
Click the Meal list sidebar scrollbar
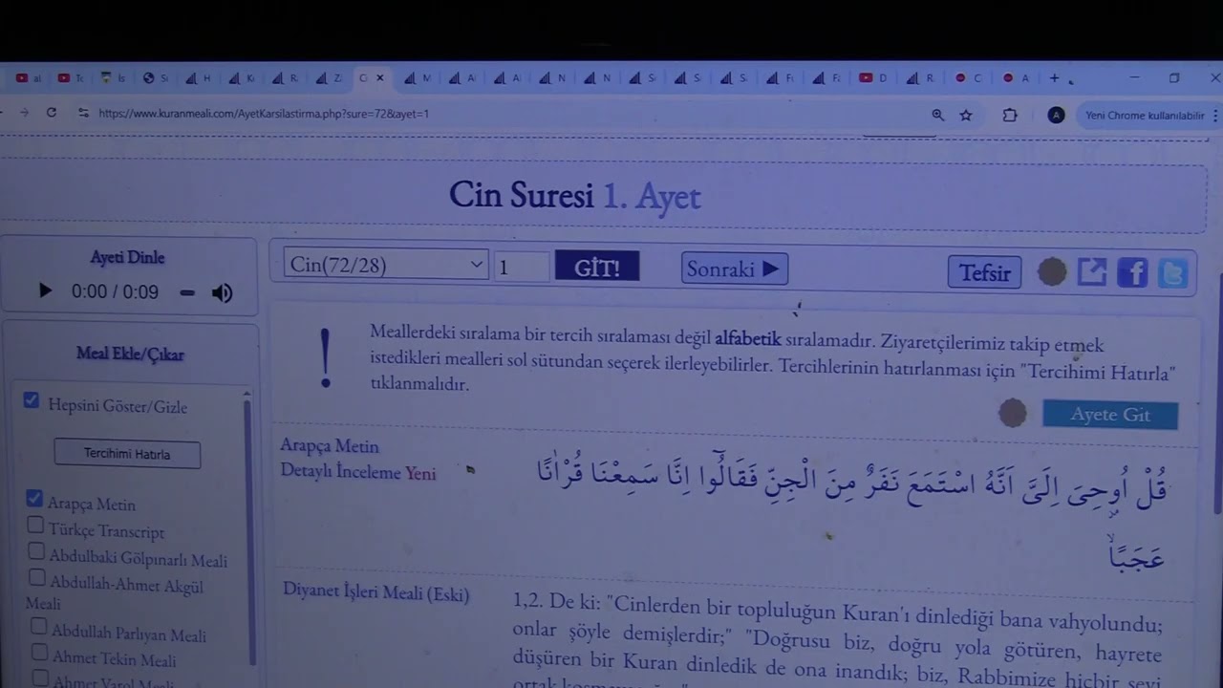(x=249, y=530)
